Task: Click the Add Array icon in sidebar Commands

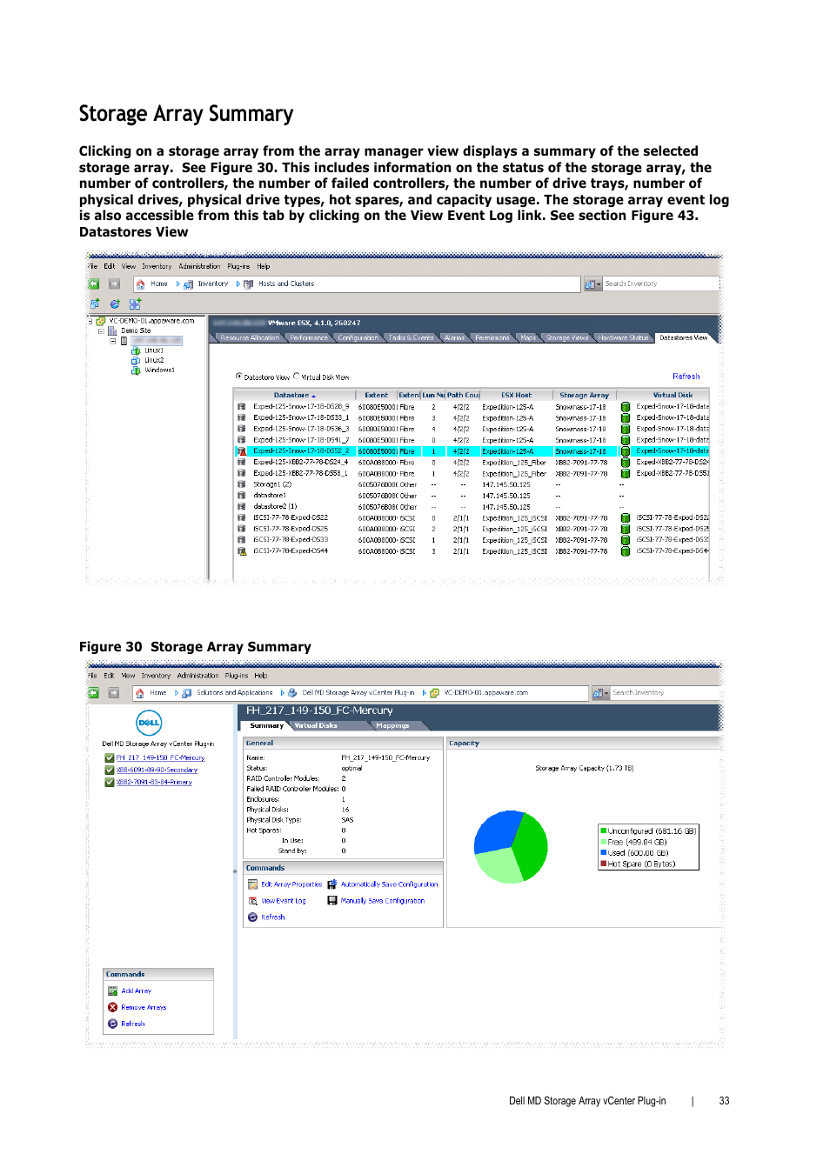Action: [x=112, y=991]
